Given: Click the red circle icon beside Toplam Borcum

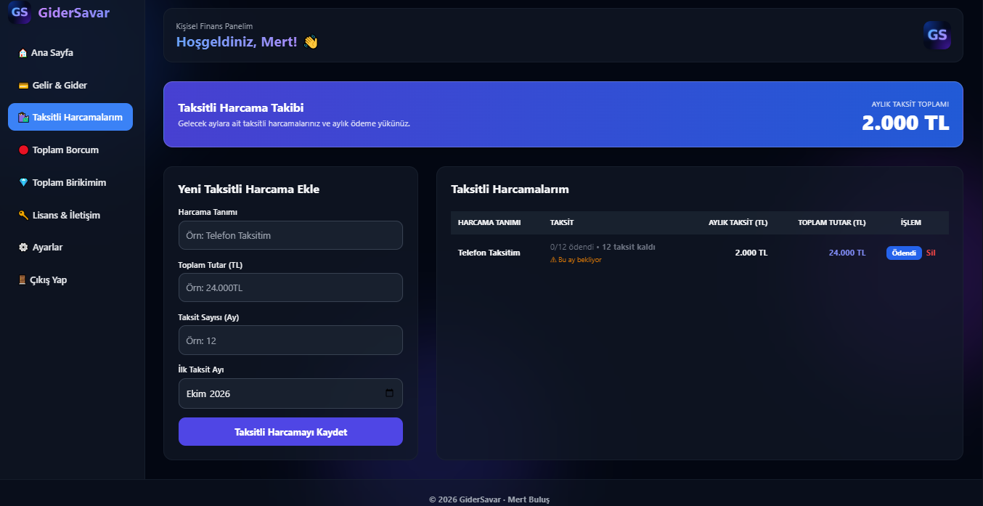Looking at the screenshot, I should [24, 150].
